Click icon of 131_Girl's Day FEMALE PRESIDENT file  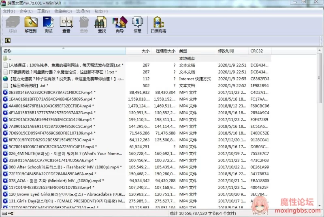coord(5,201)
